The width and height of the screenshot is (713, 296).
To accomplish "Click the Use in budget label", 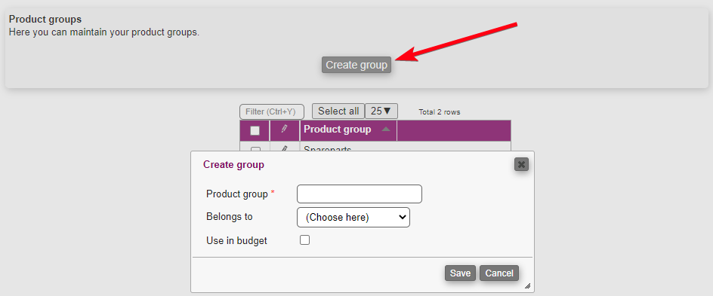I will click(236, 241).
